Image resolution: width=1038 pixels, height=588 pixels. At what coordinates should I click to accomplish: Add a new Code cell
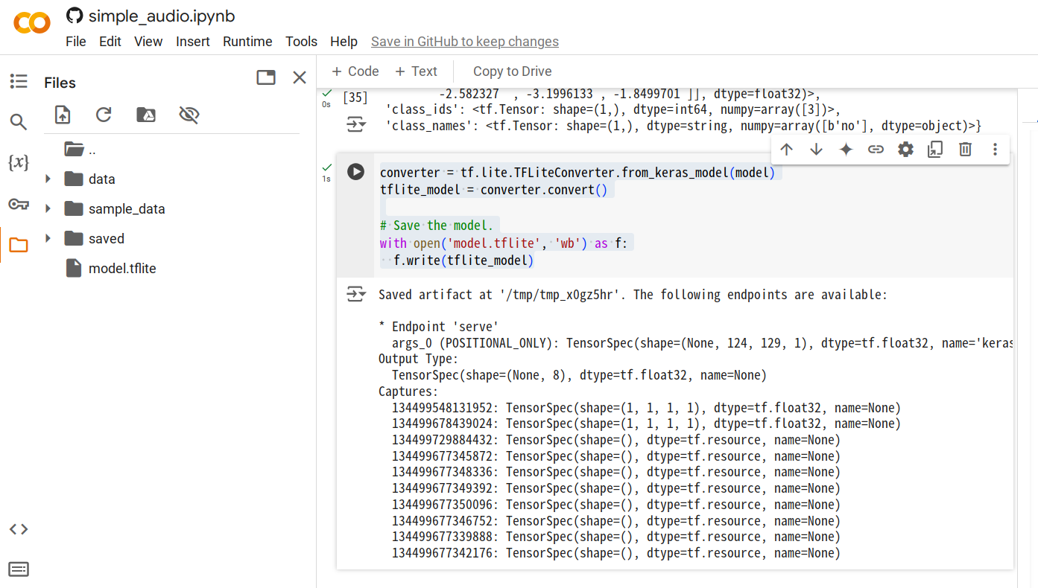tap(355, 71)
